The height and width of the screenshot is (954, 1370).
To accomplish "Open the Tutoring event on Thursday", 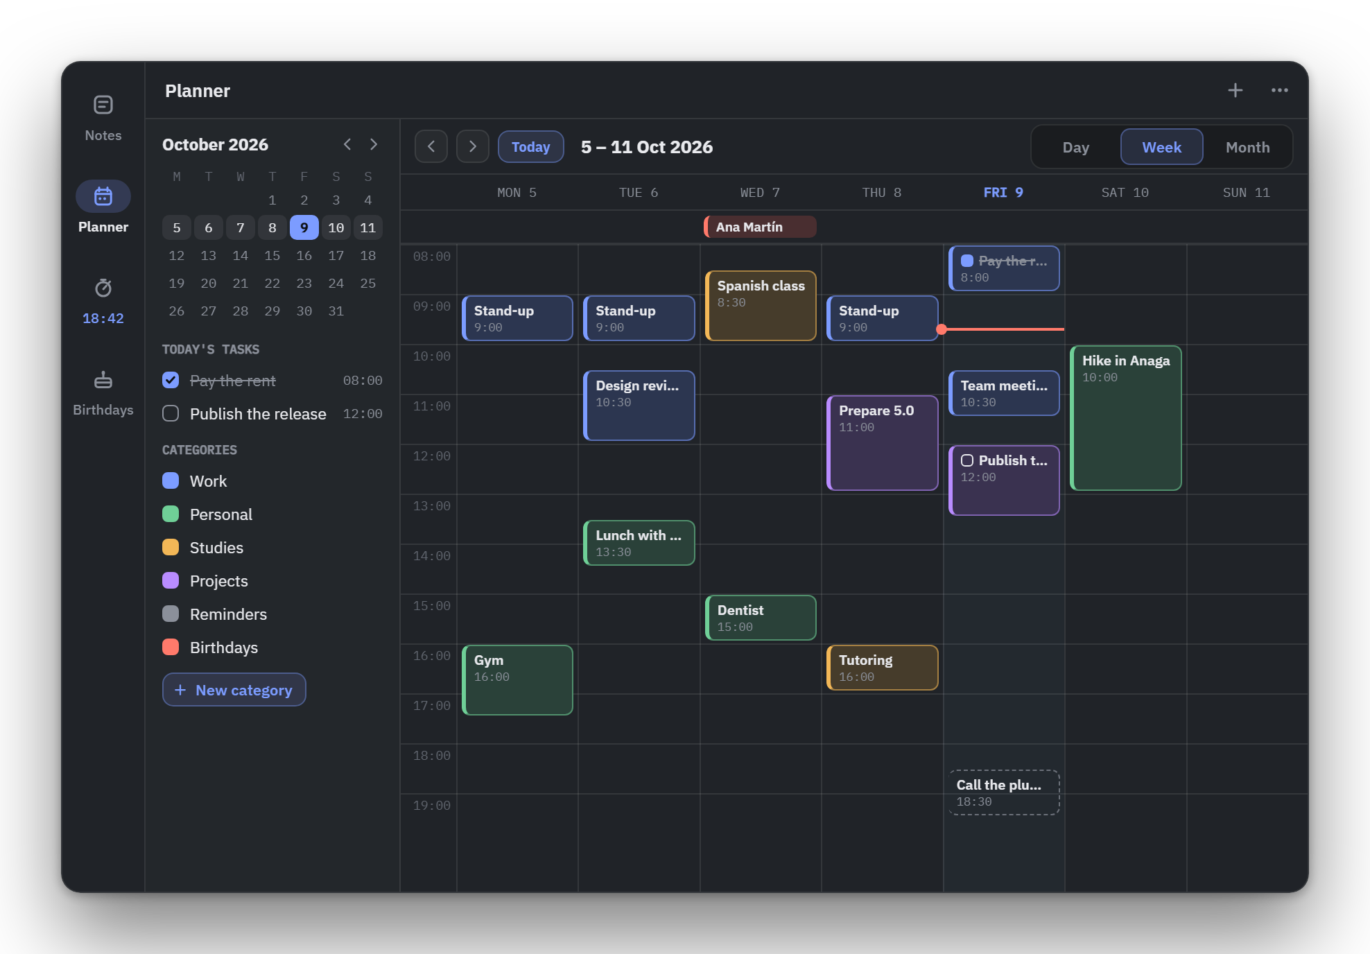I will 882,668.
